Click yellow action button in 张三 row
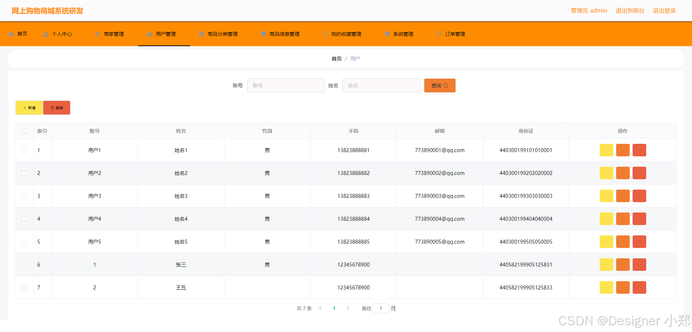This screenshot has width=692, height=332. pyautogui.click(x=606, y=265)
